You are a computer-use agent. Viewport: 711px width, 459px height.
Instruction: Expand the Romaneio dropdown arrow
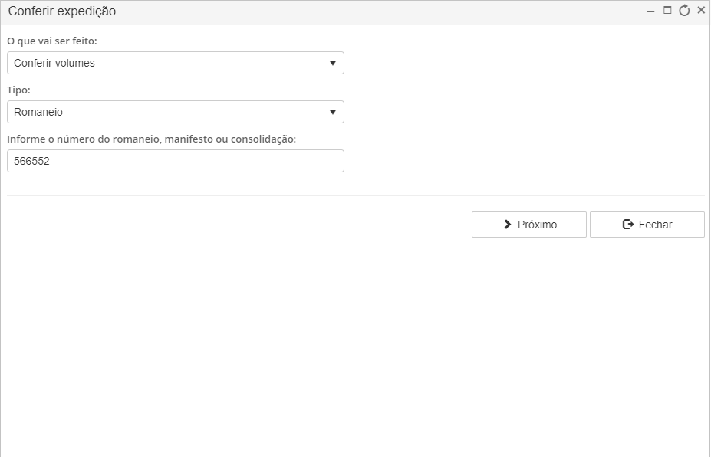click(333, 113)
